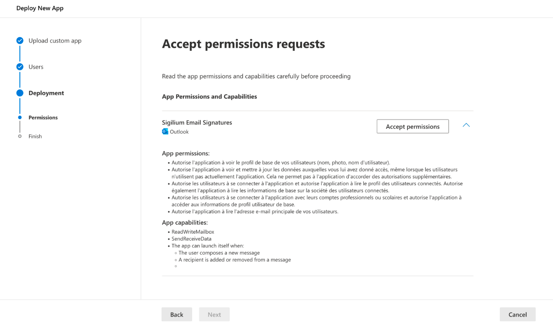Jump to the Finish step label

coord(35,136)
